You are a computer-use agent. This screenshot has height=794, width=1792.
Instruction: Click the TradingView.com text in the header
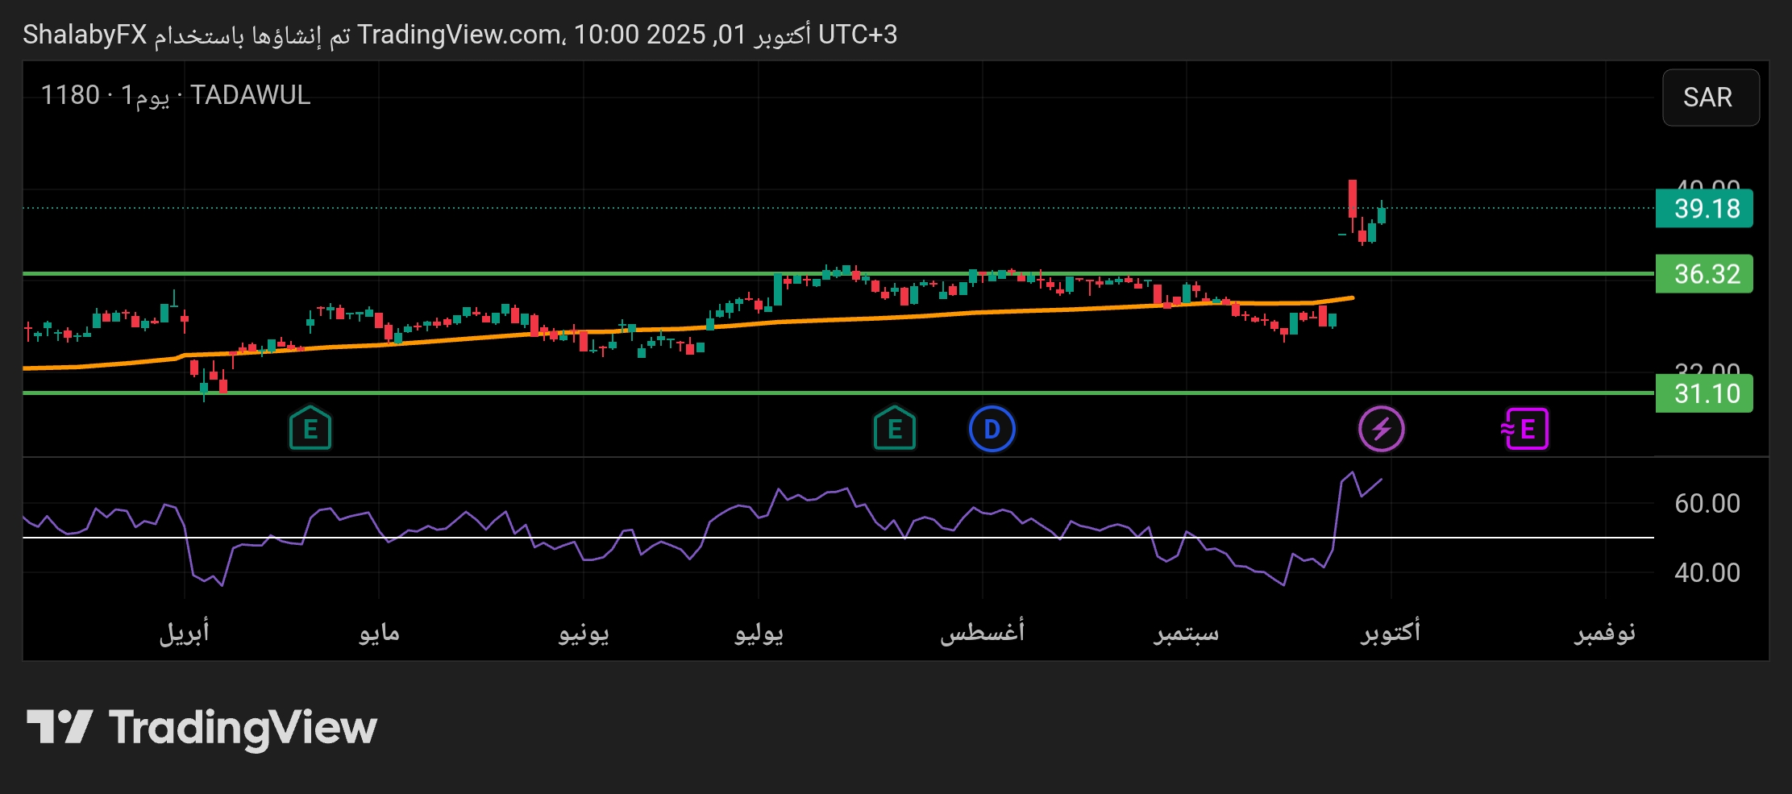[459, 35]
